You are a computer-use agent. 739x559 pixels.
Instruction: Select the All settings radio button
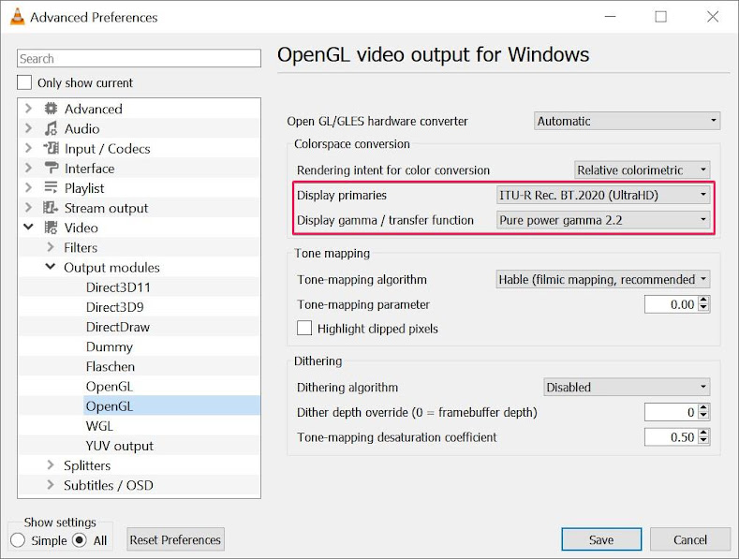click(x=80, y=540)
